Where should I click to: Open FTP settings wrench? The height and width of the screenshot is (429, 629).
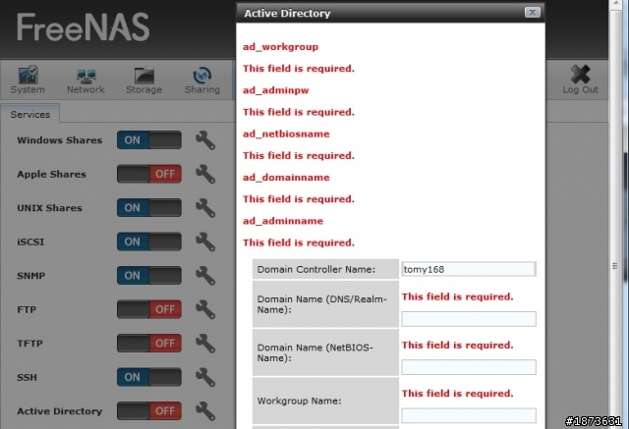tap(205, 309)
